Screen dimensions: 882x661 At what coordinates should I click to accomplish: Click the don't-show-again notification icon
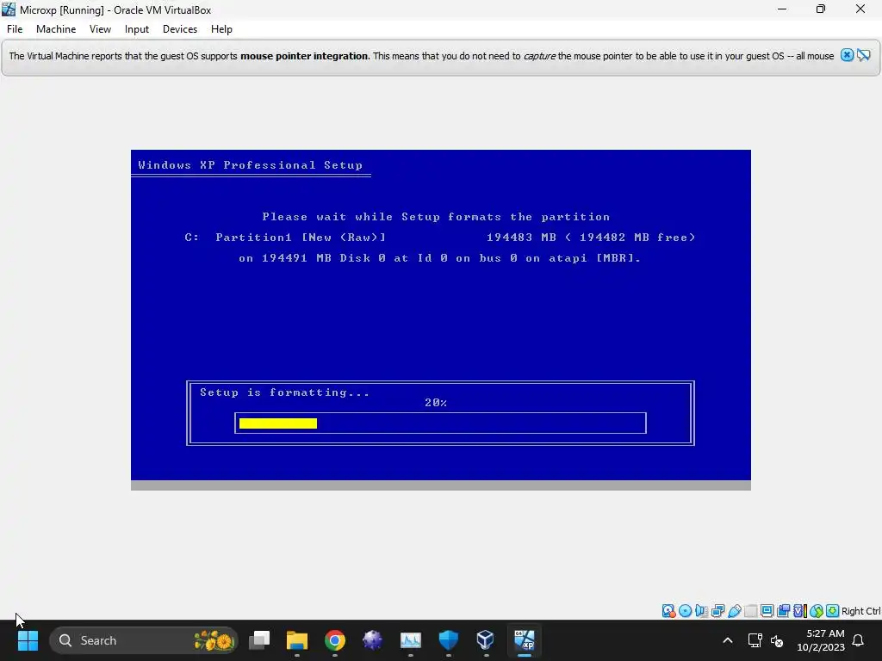863,55
